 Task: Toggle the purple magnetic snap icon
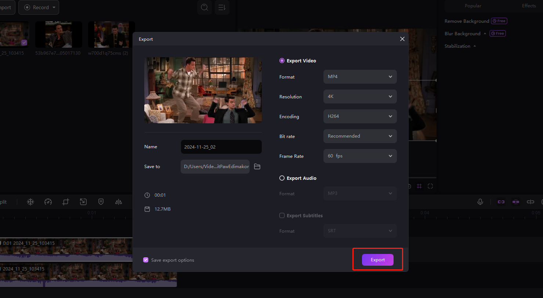tap(516, 202)
